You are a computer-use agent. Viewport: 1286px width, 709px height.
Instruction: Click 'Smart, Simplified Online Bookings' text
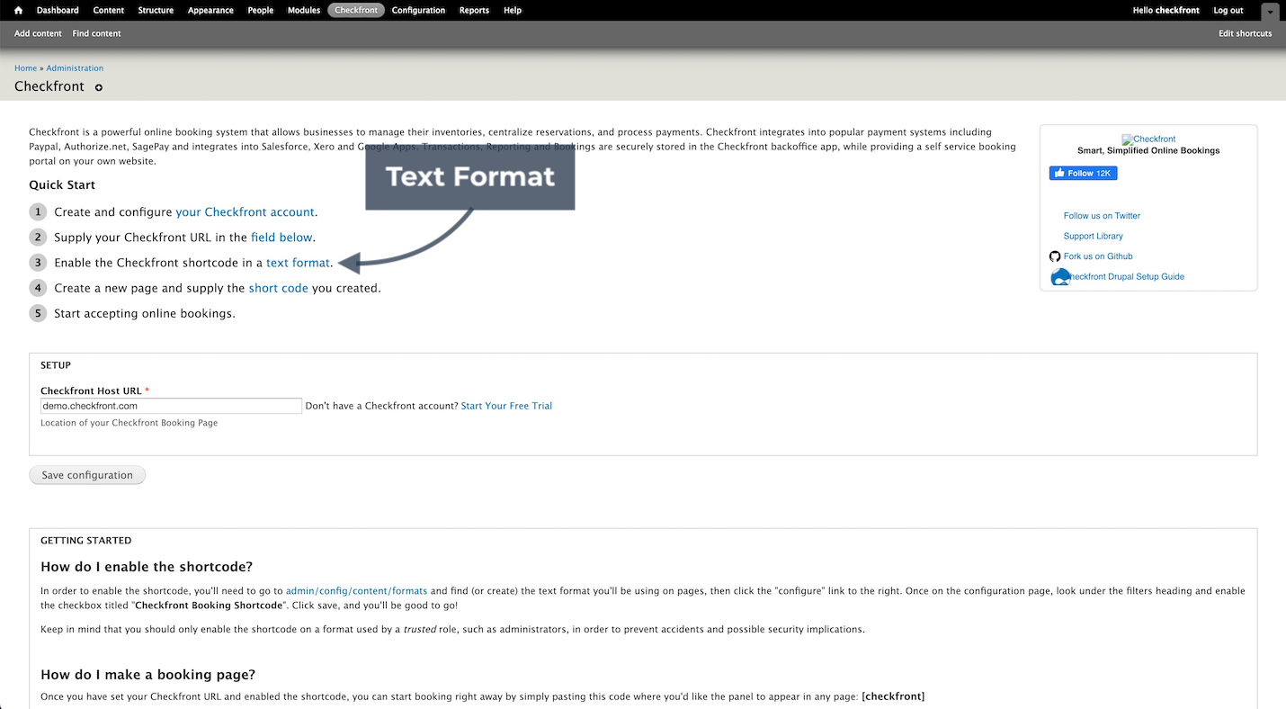1148,151
